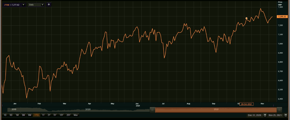Select the 6M time range
Screen dimensions: 290x120
29,115
